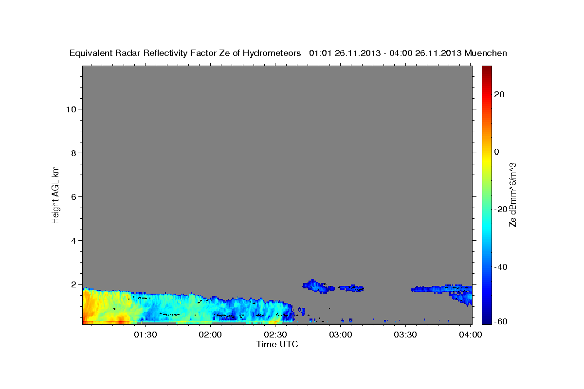
Task: Click the 03:00 time tick label
Action: (x=341, y=335)
